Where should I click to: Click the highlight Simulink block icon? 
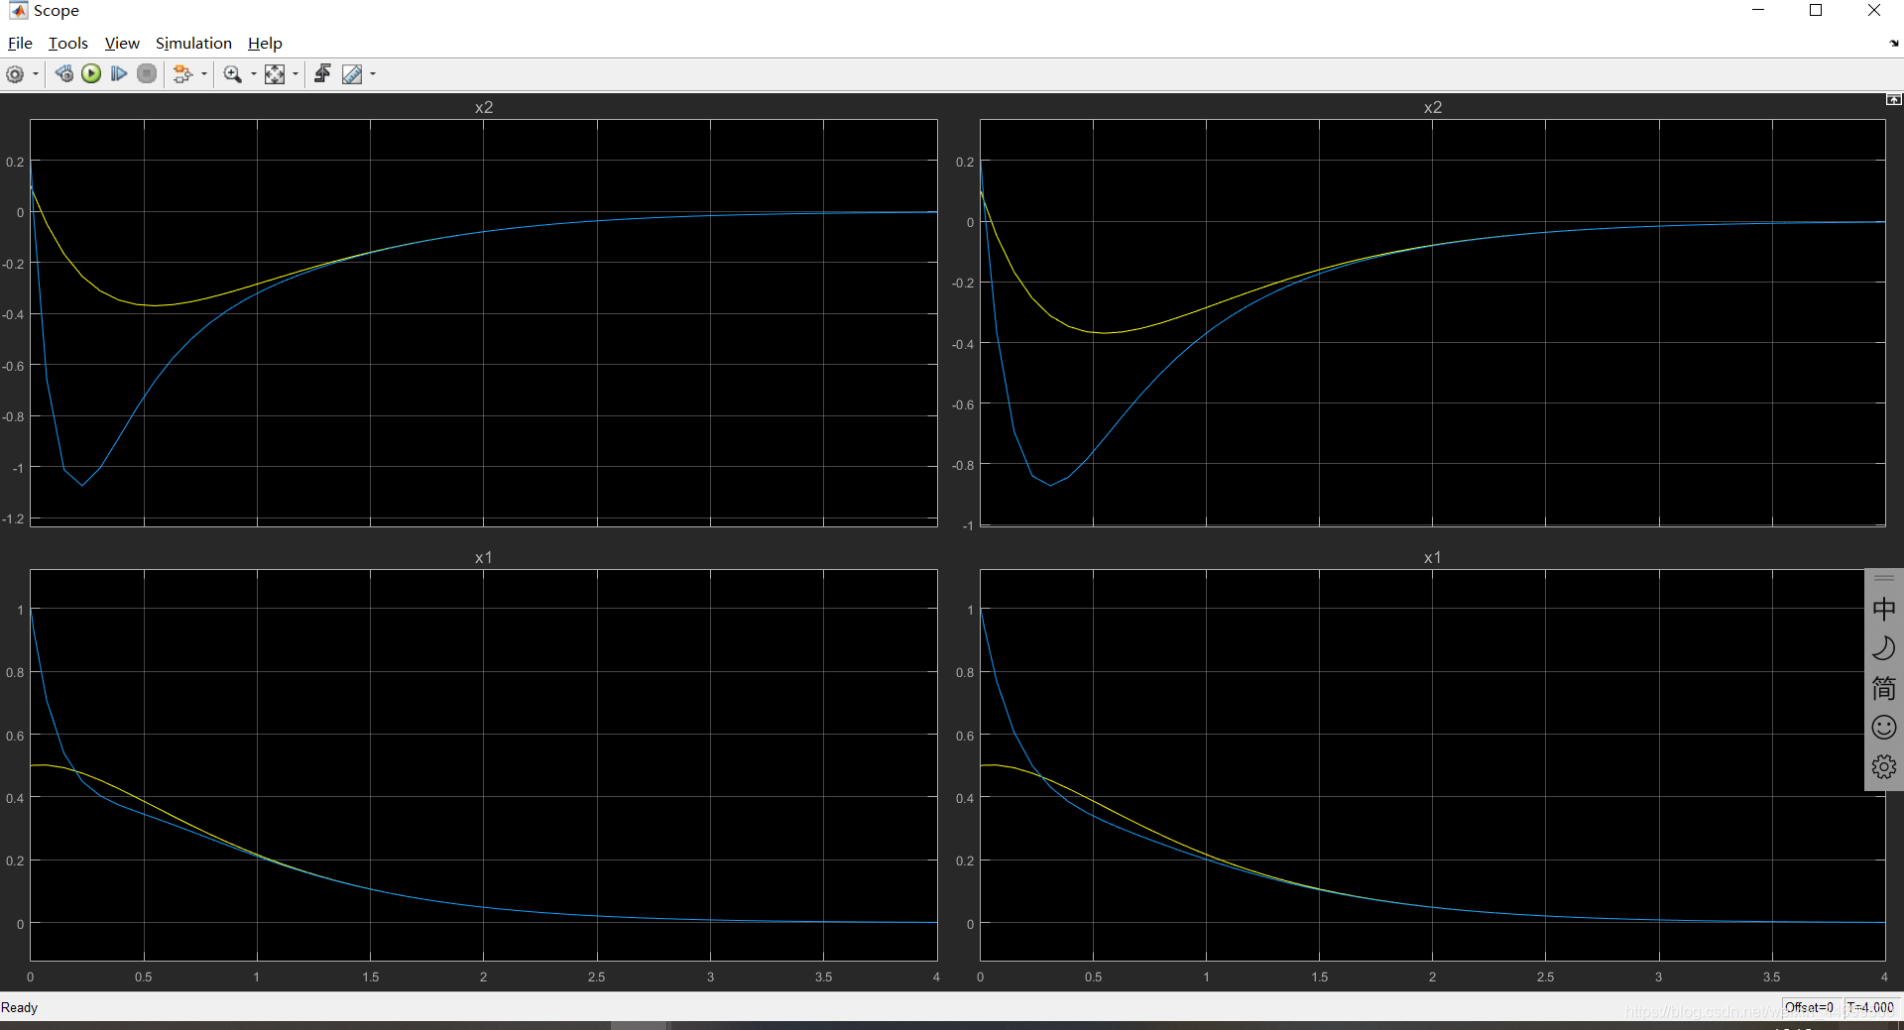click(182, 74)
